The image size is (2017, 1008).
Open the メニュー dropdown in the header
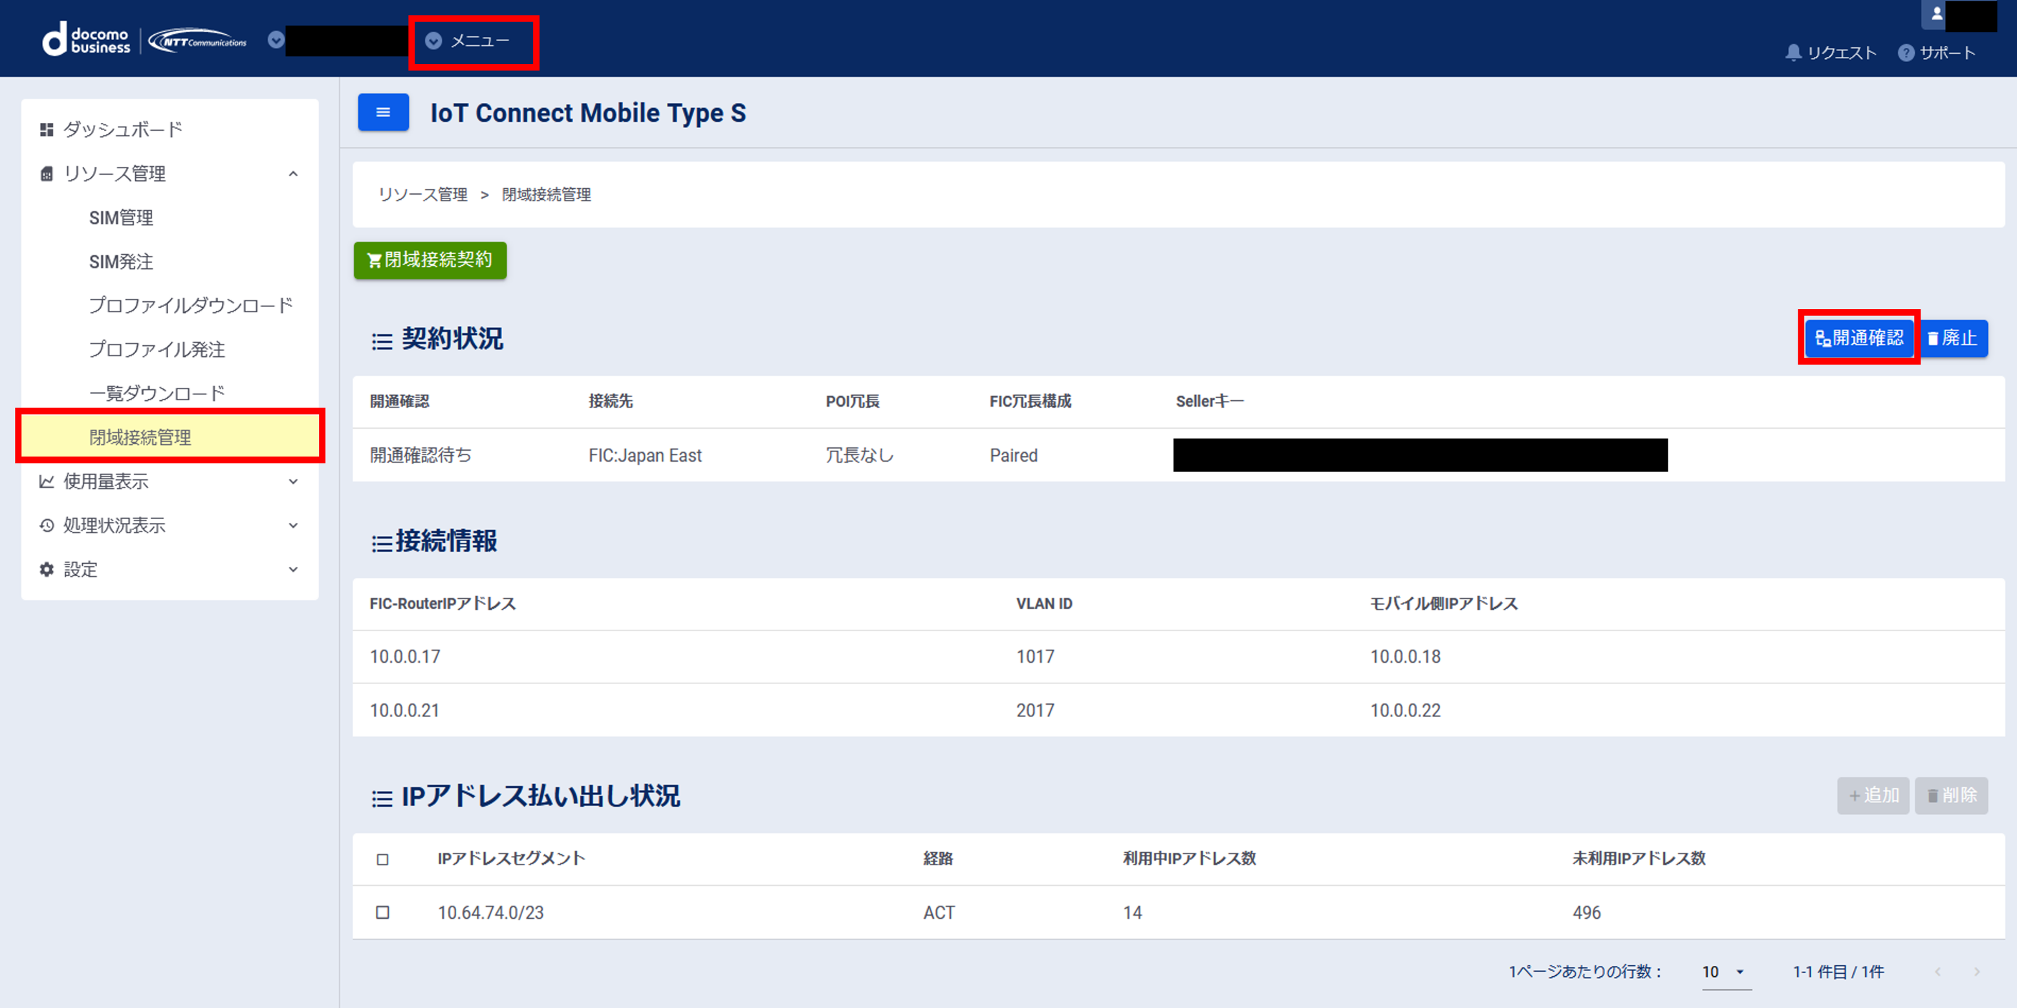pyautogui.click(x=468, y=41)
